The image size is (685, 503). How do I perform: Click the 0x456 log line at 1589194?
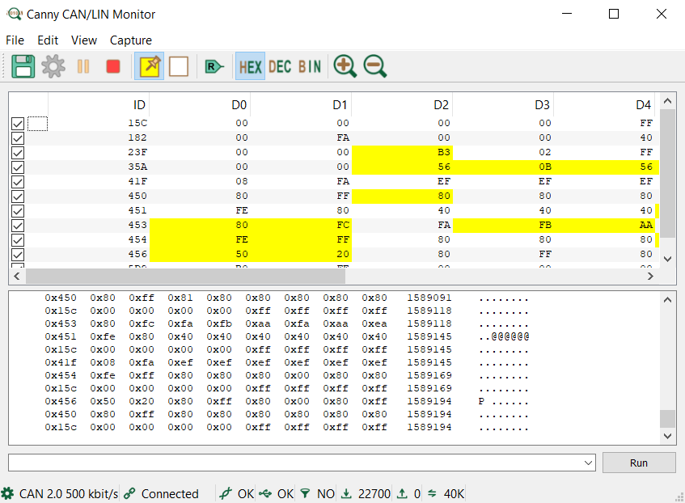tap(286, 401)
